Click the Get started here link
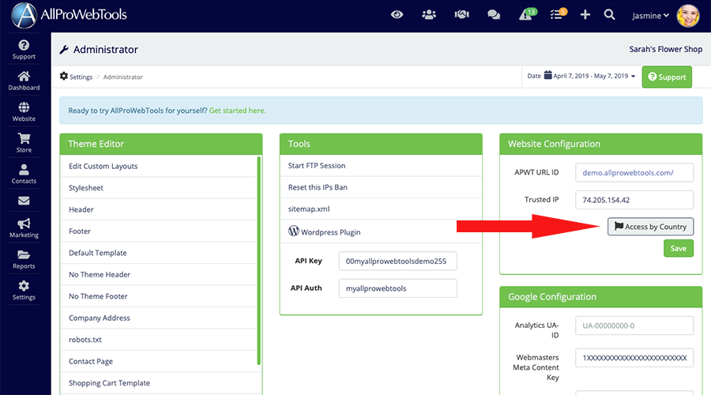Screen dimensions: 711x395 click(237, 111)
